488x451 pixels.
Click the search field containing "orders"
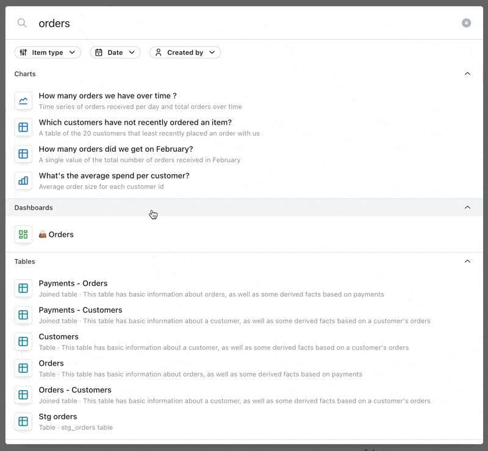pyautogui.click(x=246, y=23)
